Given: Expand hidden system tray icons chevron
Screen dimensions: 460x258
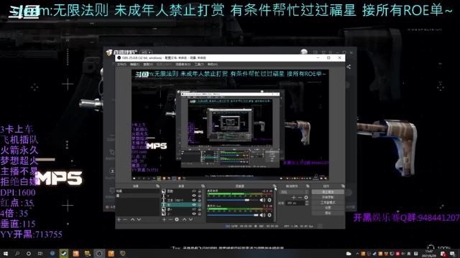Looking at the screenshot, I should [x=357, y=254].
